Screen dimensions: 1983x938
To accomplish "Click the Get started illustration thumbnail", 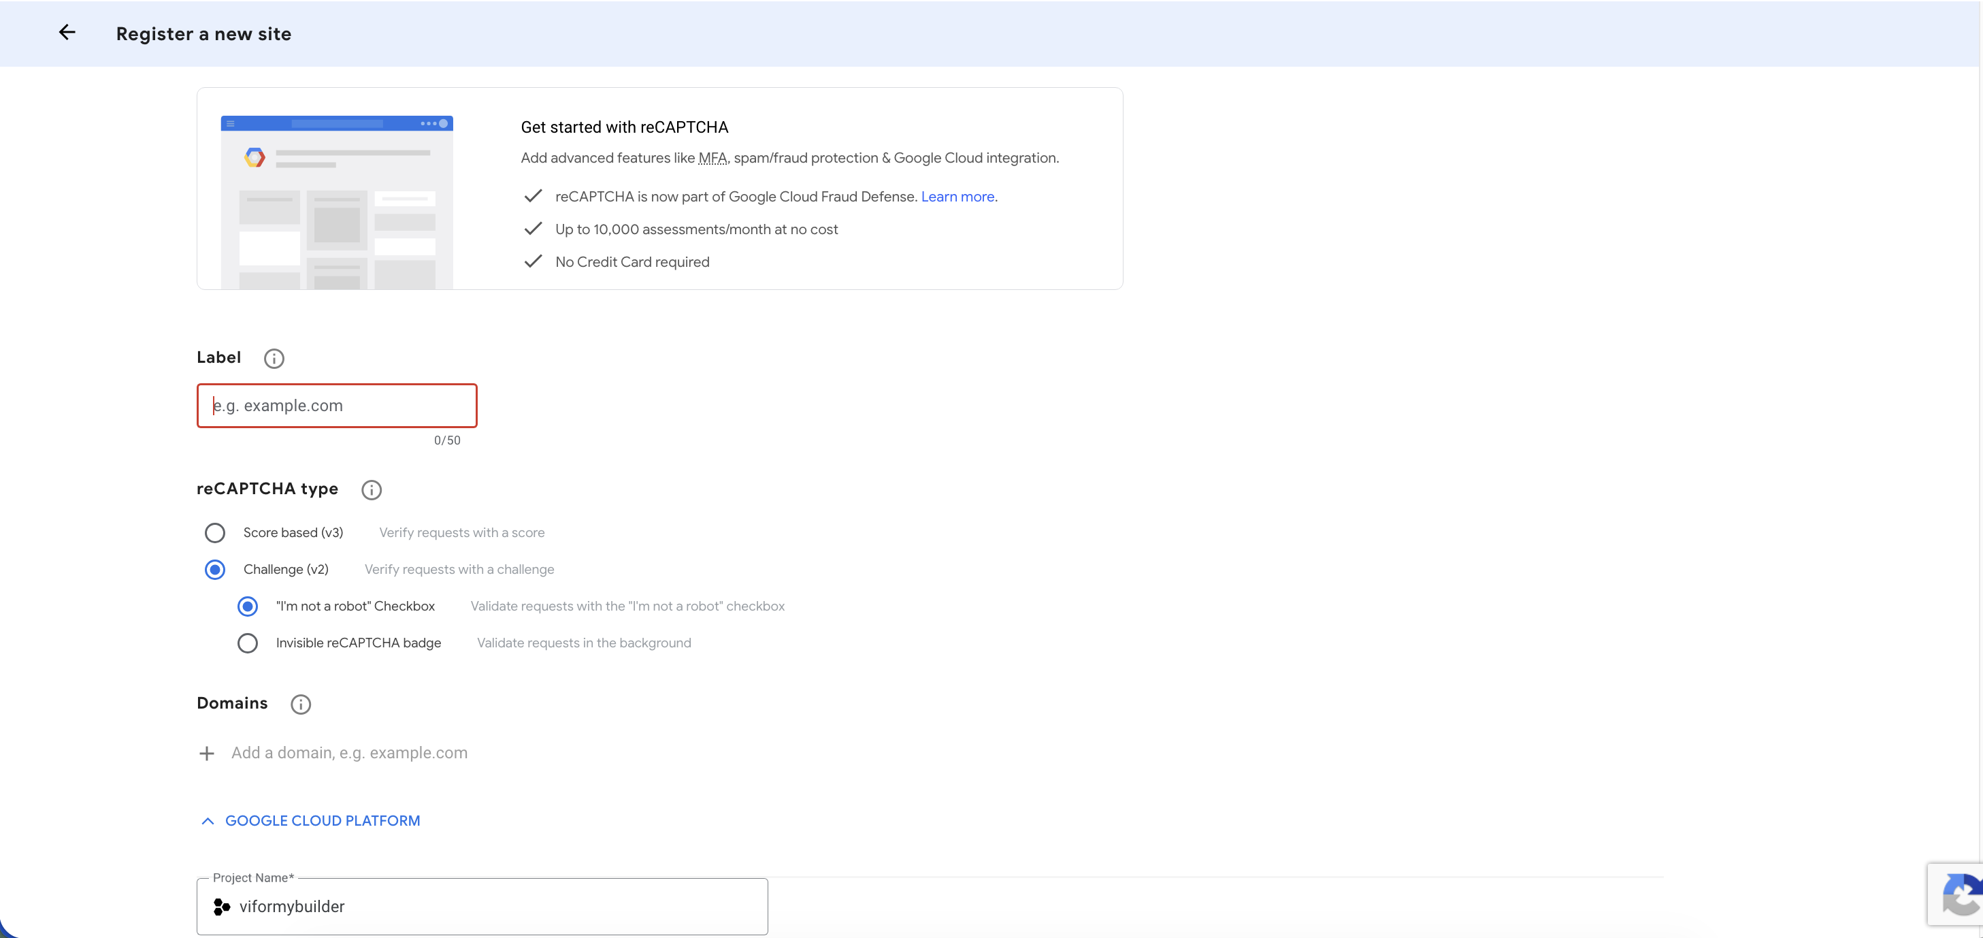I will pos(337,203).
